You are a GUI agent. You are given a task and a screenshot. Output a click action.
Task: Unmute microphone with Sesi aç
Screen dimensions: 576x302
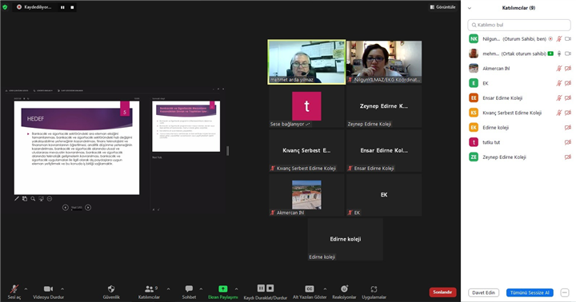click(14, 289)
